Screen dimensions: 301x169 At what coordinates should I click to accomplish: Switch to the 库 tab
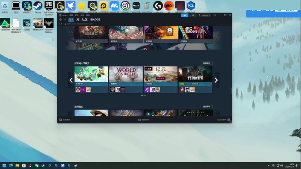pos(78,20)
